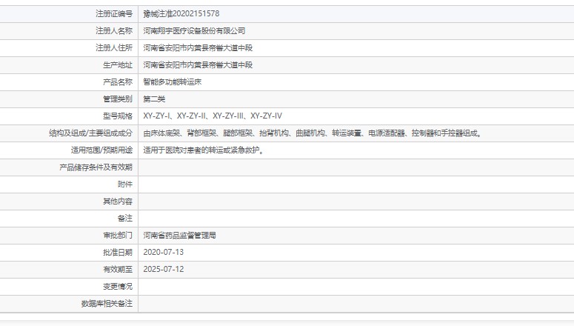
Task: Click the 产品名称 label
Action: [x=118, y=82]
